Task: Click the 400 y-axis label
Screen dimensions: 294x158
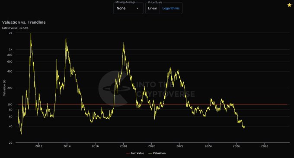Action: pyautogui.click(x=10, y=71)
